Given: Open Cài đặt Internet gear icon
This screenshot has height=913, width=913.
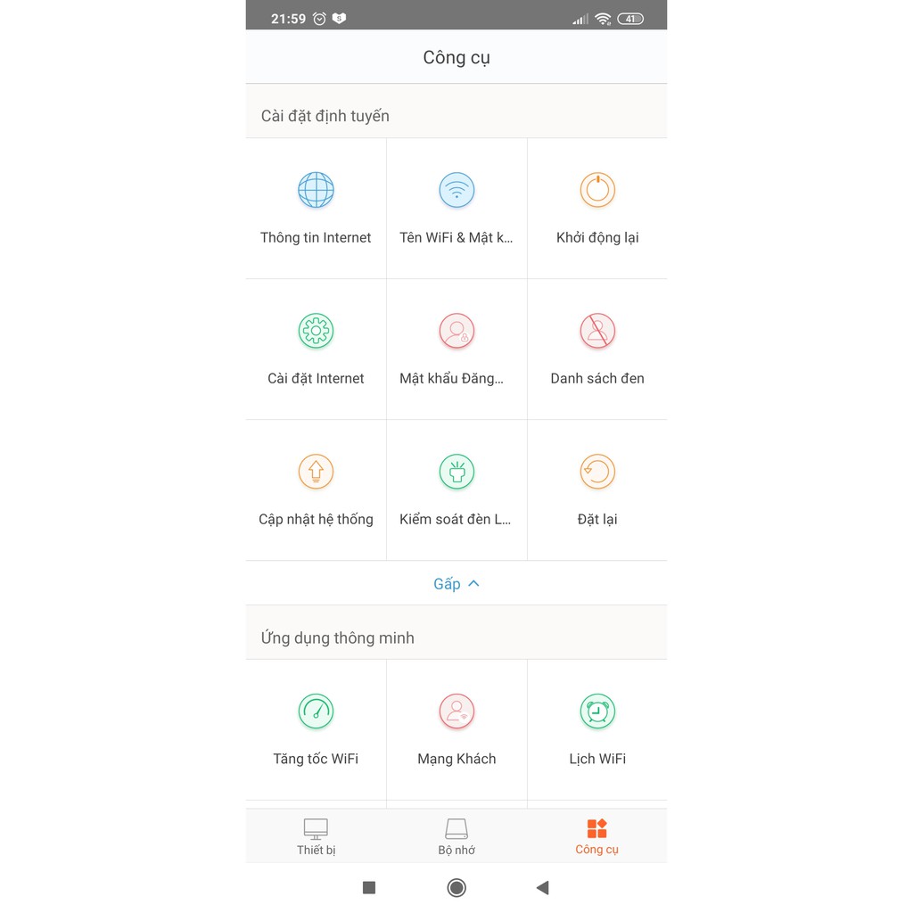Looking at the screenshot, I should coord(316,331).
